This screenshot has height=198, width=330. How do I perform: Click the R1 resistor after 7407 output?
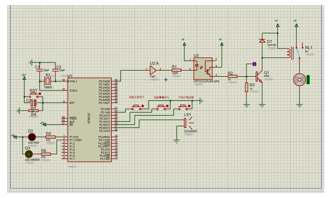click(x=176, y=70)
